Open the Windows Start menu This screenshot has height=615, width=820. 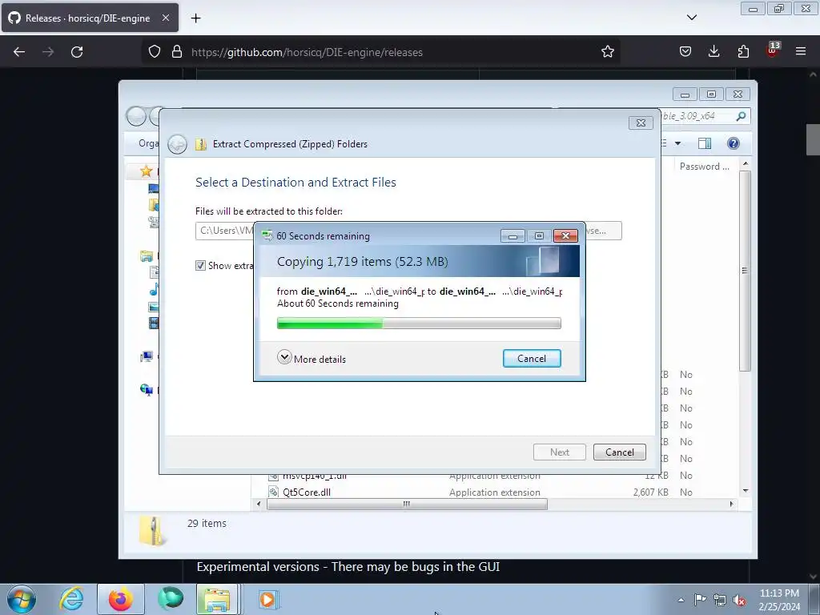click(22, 599)
